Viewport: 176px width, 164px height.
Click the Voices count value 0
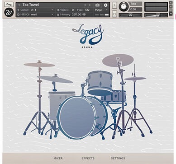click(73, 10)
